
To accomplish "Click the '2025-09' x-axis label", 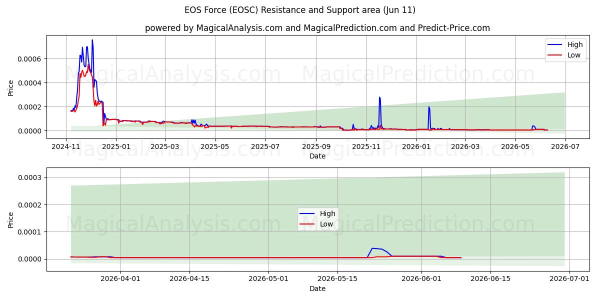I will [316, 146].
